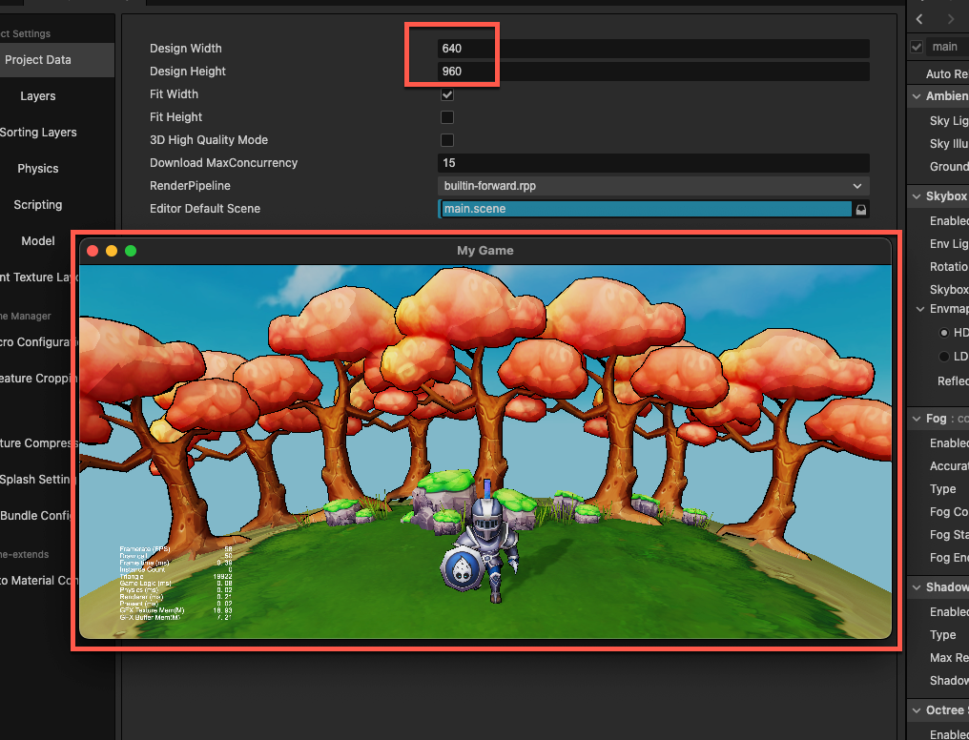Viewport: 969px width, 740px height.
Task: Click the Editor Default Scene label
Action: [x=204, y=209]
